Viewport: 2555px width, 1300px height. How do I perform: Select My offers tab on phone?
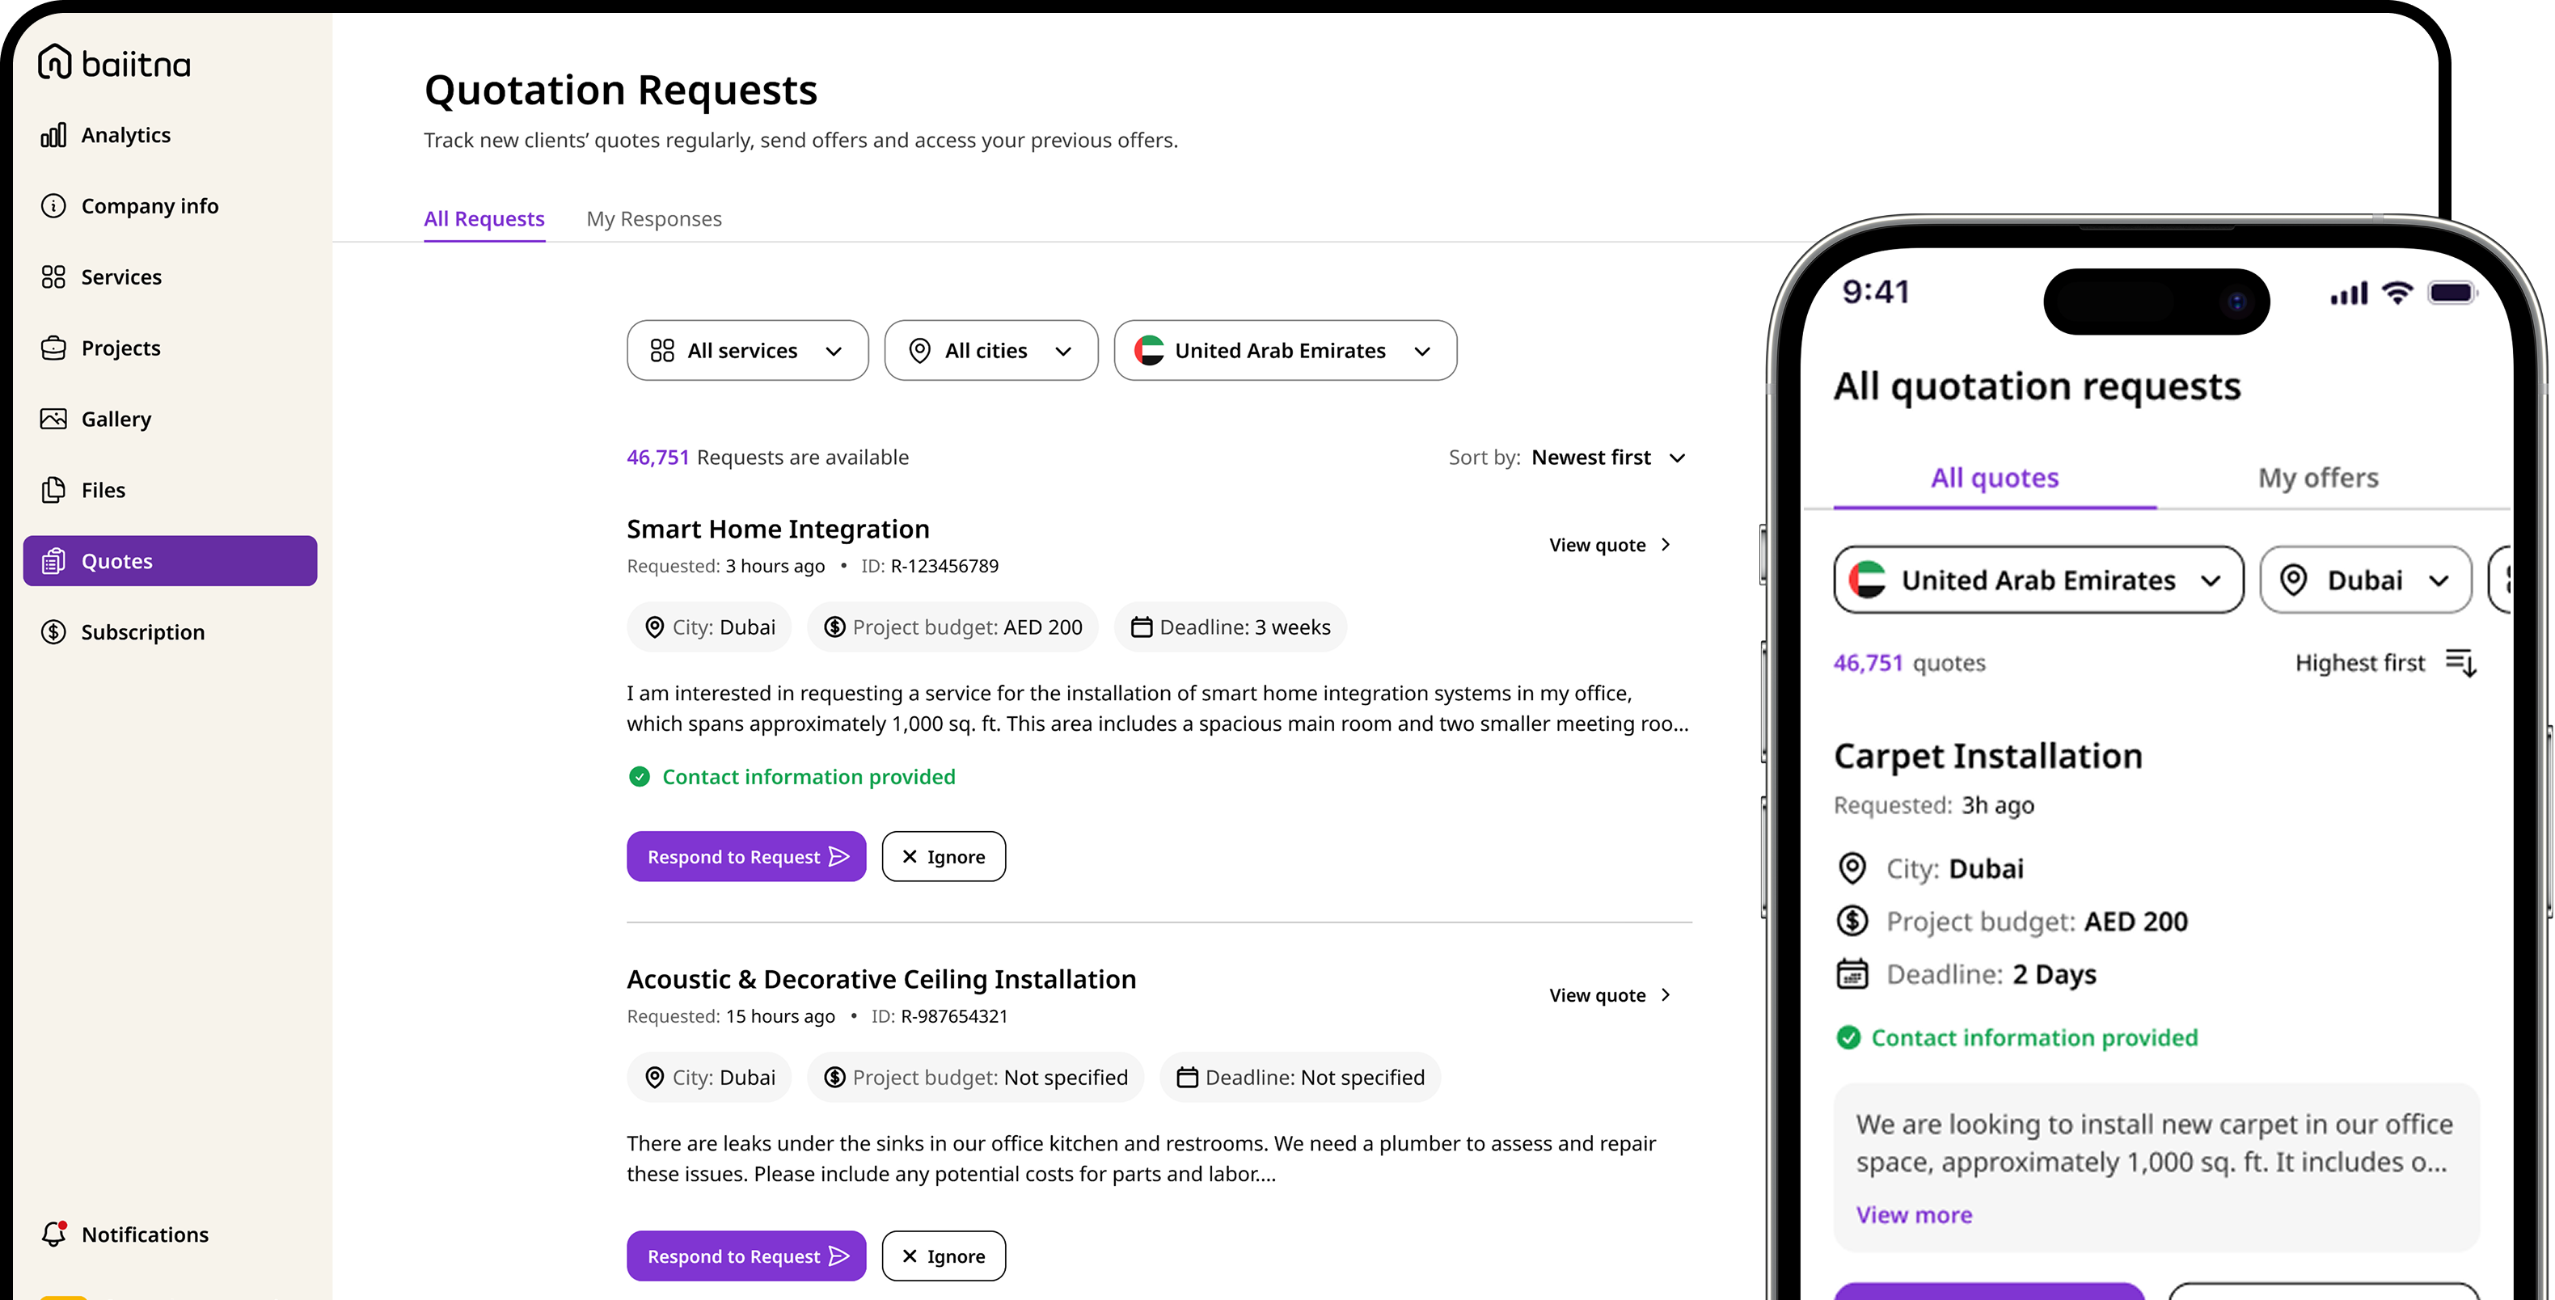pyautogui.click(x=2318, y=478)
